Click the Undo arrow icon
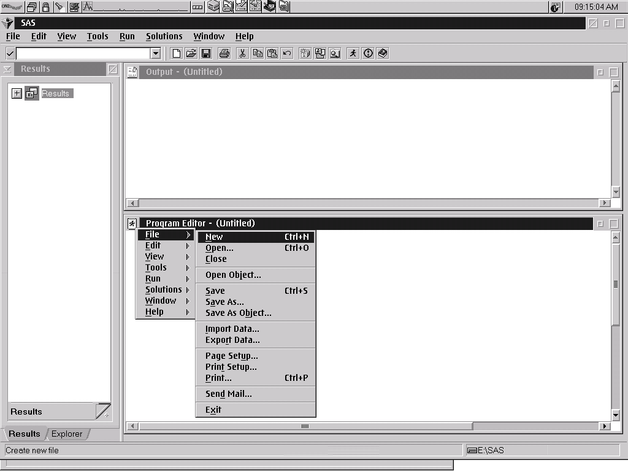The image size is (628, 471). [287, 53]
